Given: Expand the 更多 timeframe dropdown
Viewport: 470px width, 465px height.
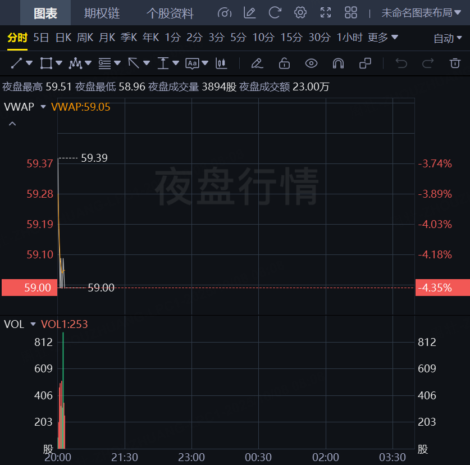Looking at the screenshot, I should (x=383, y=38).
